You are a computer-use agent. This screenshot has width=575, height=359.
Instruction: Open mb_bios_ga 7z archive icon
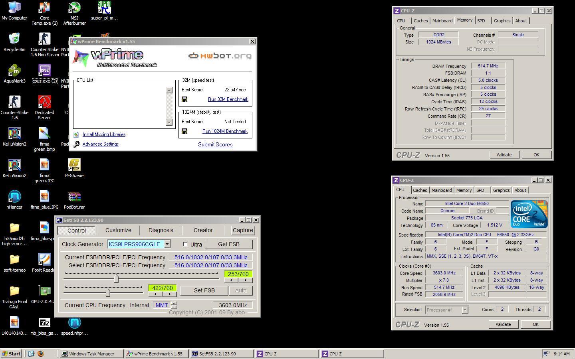click(44, 326)
